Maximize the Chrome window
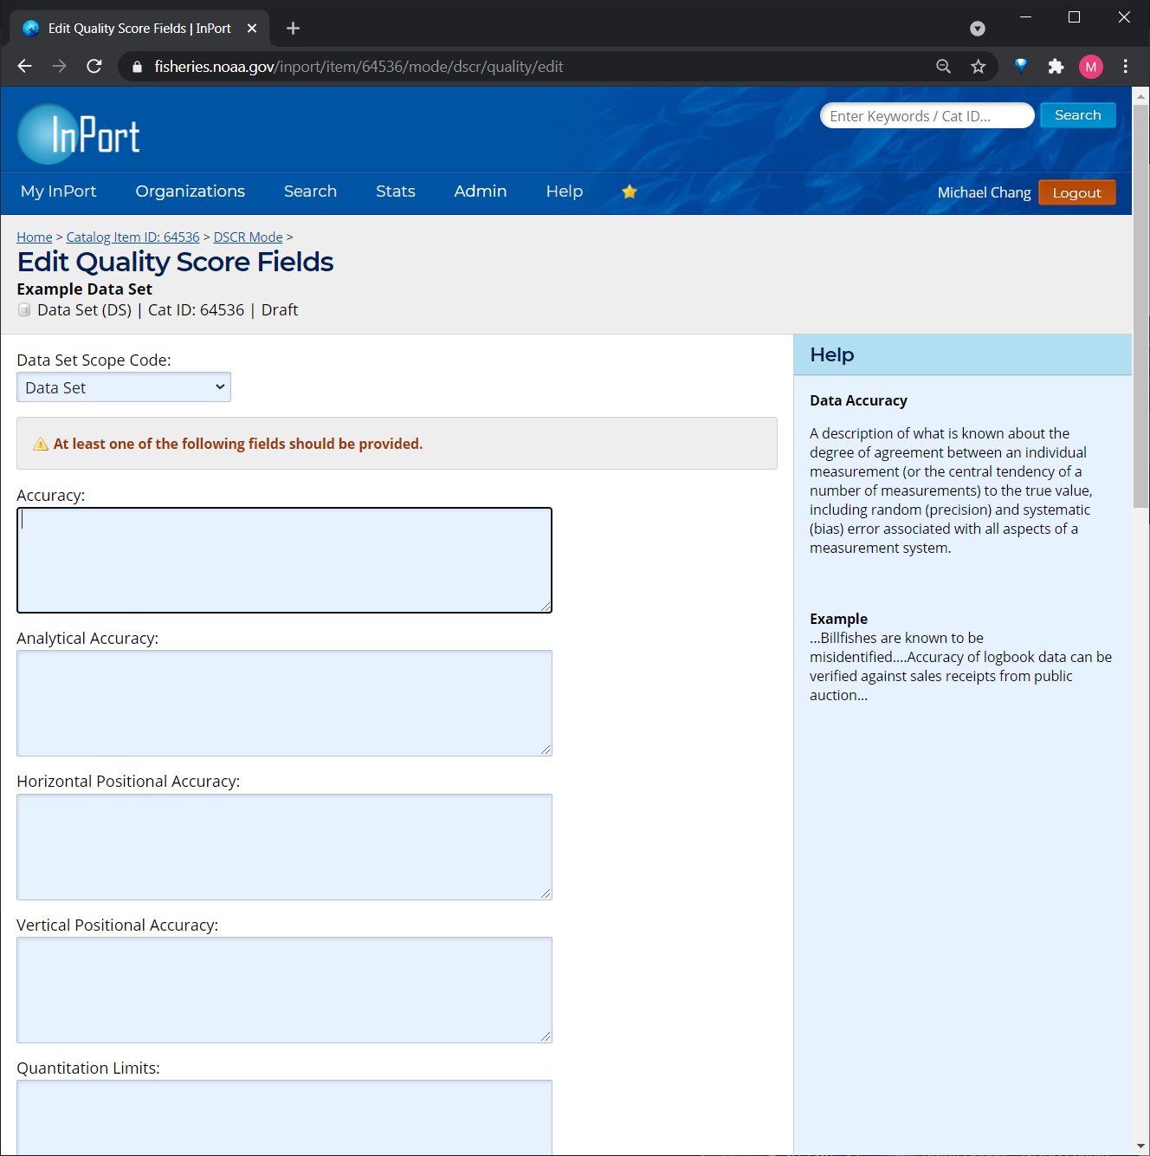Screen dimensions: 1150x1156 tap(1075, 17)
